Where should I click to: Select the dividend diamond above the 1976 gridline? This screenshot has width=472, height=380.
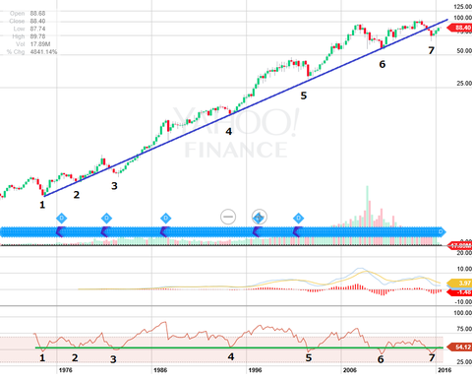tap(61, 219)
